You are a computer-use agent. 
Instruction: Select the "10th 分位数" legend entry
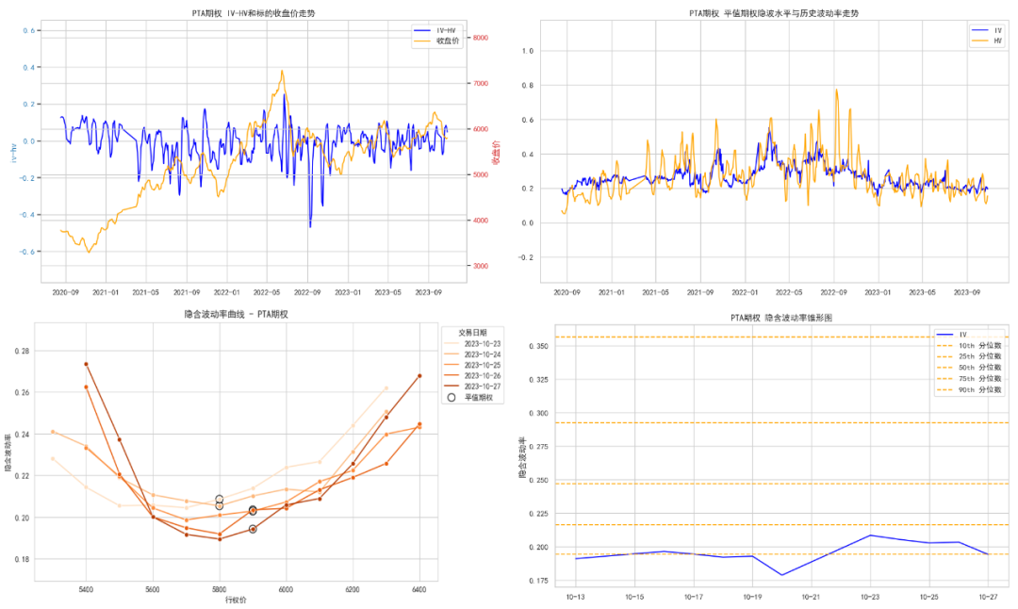(969, 345)
